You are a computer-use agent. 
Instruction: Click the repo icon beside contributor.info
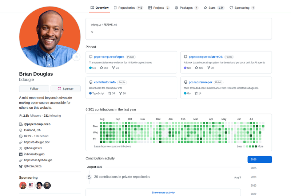[x=91, y=82]
